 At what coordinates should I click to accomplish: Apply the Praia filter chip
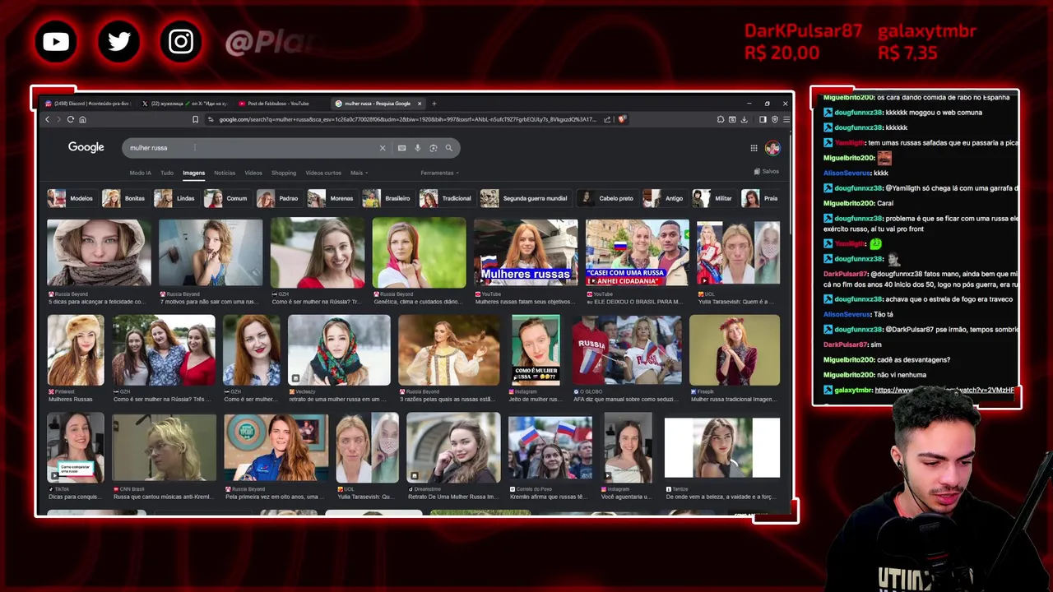click(x=761, y=198)
